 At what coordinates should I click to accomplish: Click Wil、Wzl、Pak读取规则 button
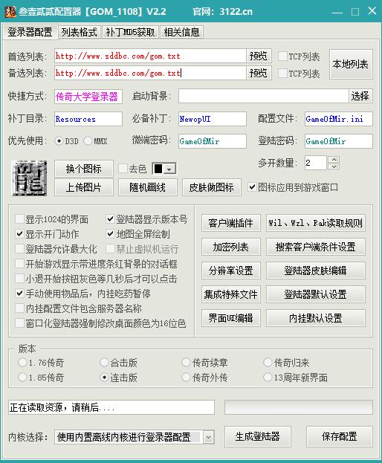[x=316, y=223]
